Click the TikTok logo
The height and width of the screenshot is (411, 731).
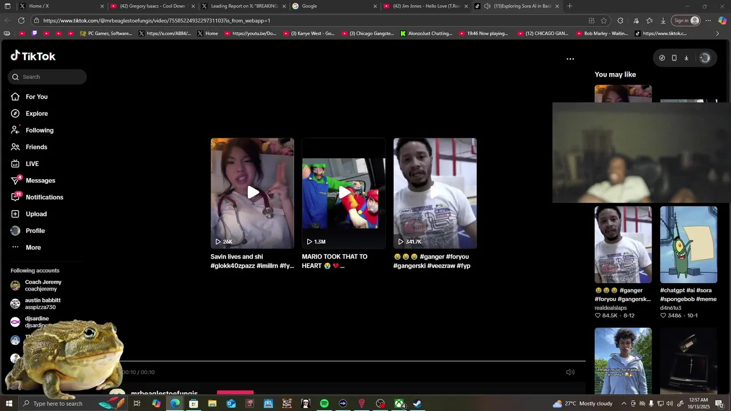click(33, 56)
